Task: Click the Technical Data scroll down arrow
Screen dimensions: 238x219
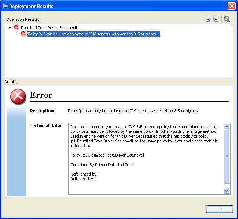Action: click(227, 191)
